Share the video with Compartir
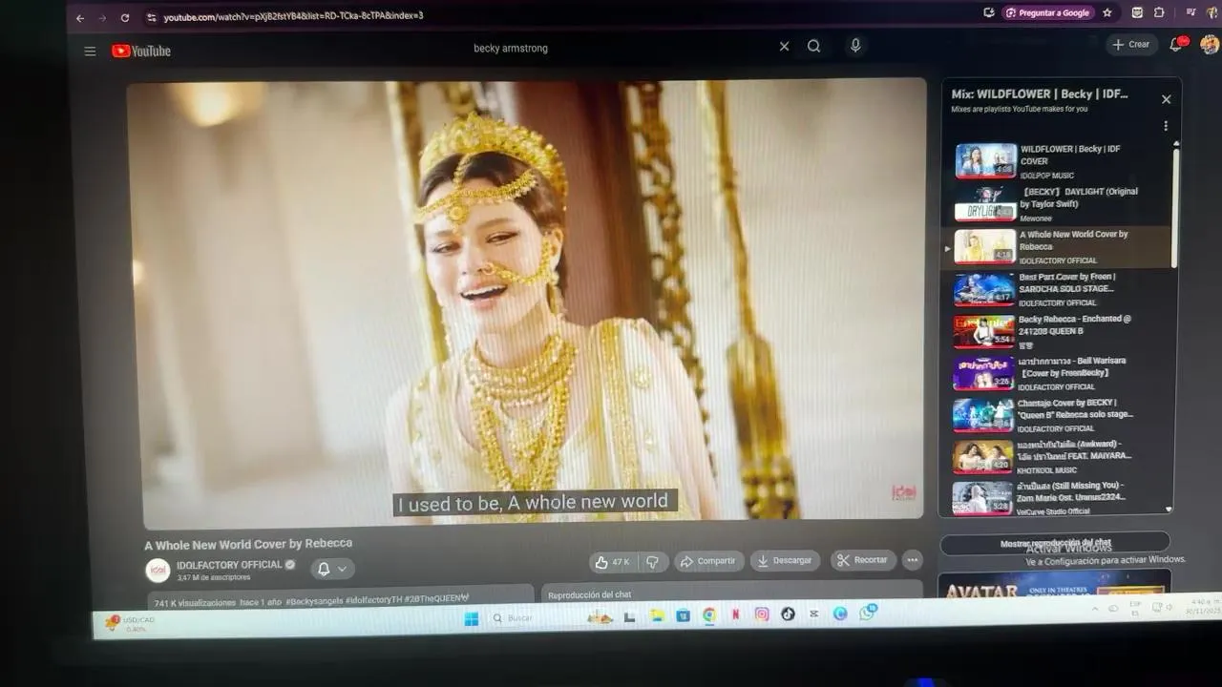This screenshot has width=1222, height=687. [707, 561]
